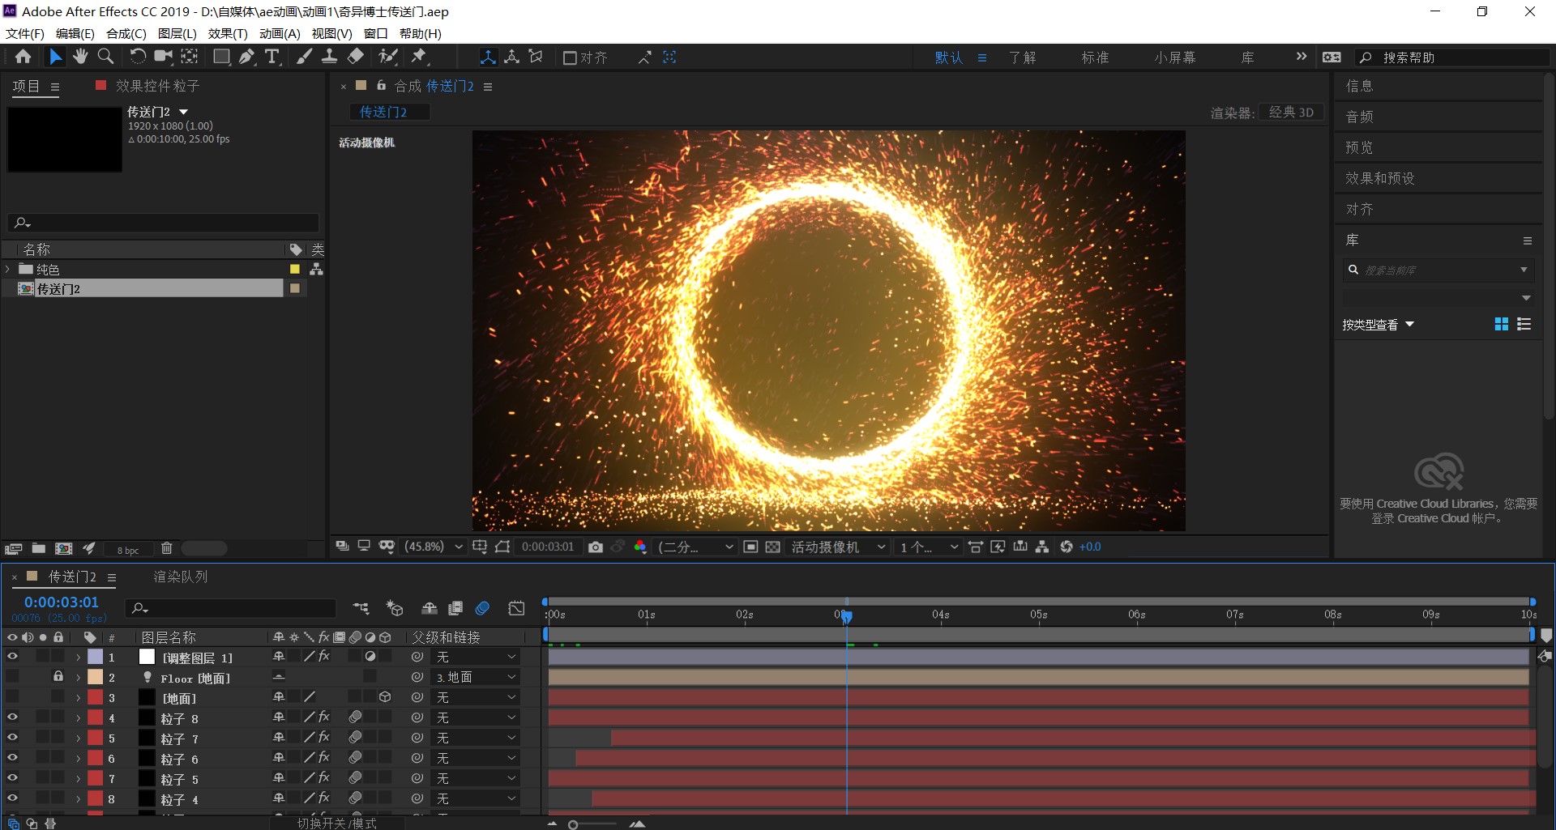This screenshot has width=1556, height=830.
Task: Open the view layout 1个 dropdown
Action: [x=929, y=547]
